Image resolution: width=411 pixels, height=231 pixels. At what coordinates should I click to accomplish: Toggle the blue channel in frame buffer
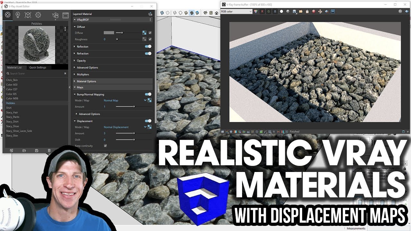(275, 12)
